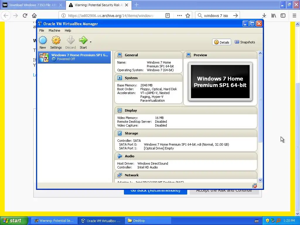300x225 pixels.
Task: Click the Audio section header
Action: [186, 156]
